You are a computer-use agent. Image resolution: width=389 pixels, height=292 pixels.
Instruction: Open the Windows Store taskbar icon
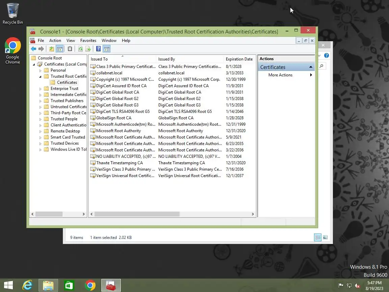[x=69, y=285]
